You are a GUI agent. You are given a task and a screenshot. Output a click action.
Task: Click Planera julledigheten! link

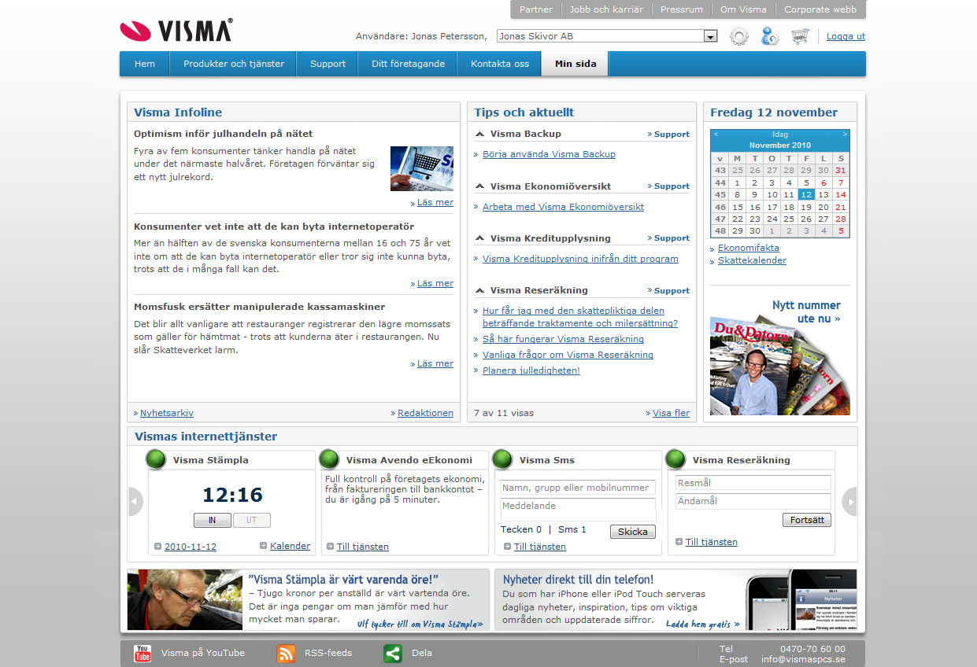[x=531, y=370]
